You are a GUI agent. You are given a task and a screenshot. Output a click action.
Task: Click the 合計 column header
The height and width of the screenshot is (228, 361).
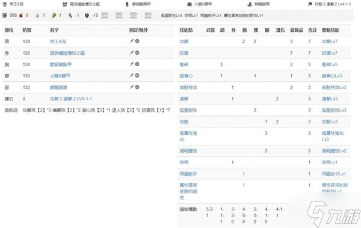click(312, 30)
